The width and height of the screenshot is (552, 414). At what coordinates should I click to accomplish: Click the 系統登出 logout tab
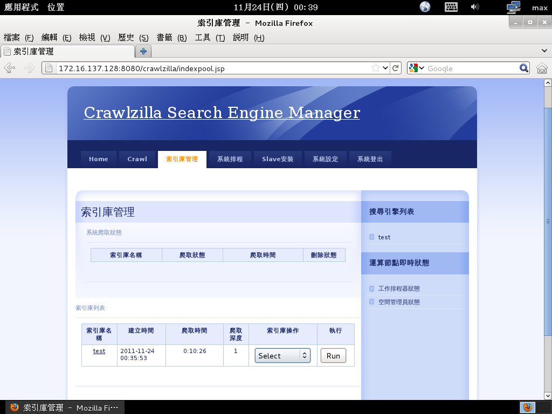pos(370,159)
